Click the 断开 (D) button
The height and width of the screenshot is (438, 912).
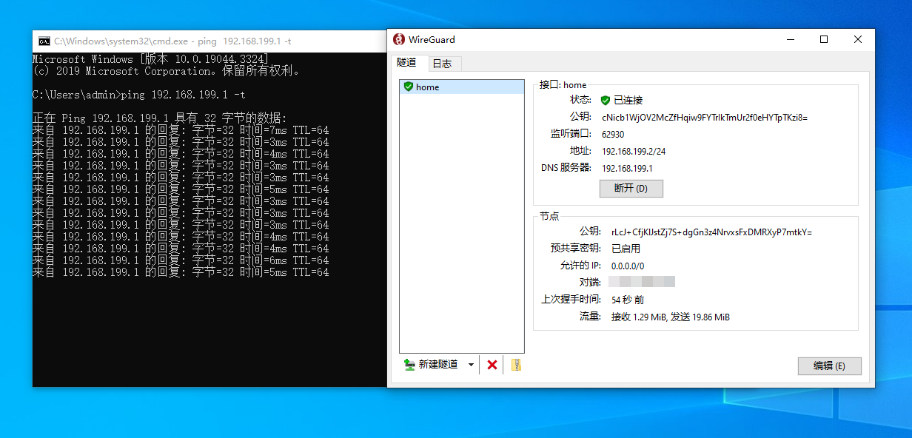tap(631, 189)
